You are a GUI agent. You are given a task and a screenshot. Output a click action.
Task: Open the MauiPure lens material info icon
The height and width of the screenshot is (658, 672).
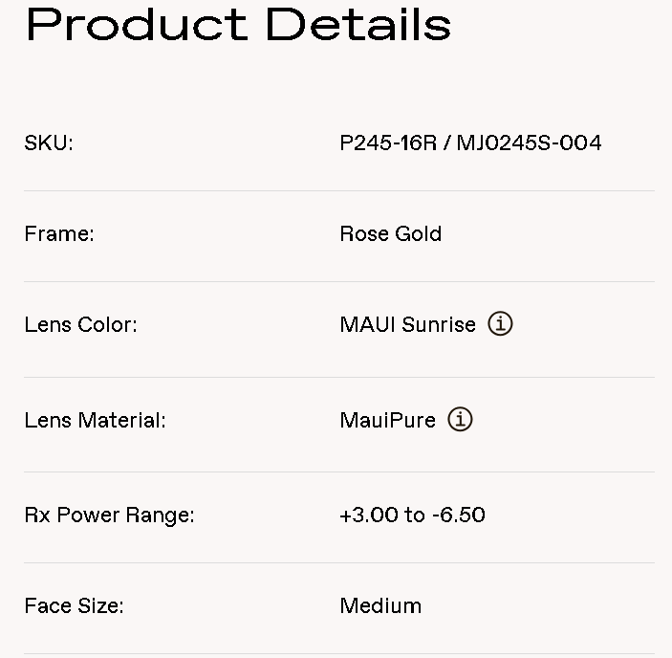click(x=460, y=420)
